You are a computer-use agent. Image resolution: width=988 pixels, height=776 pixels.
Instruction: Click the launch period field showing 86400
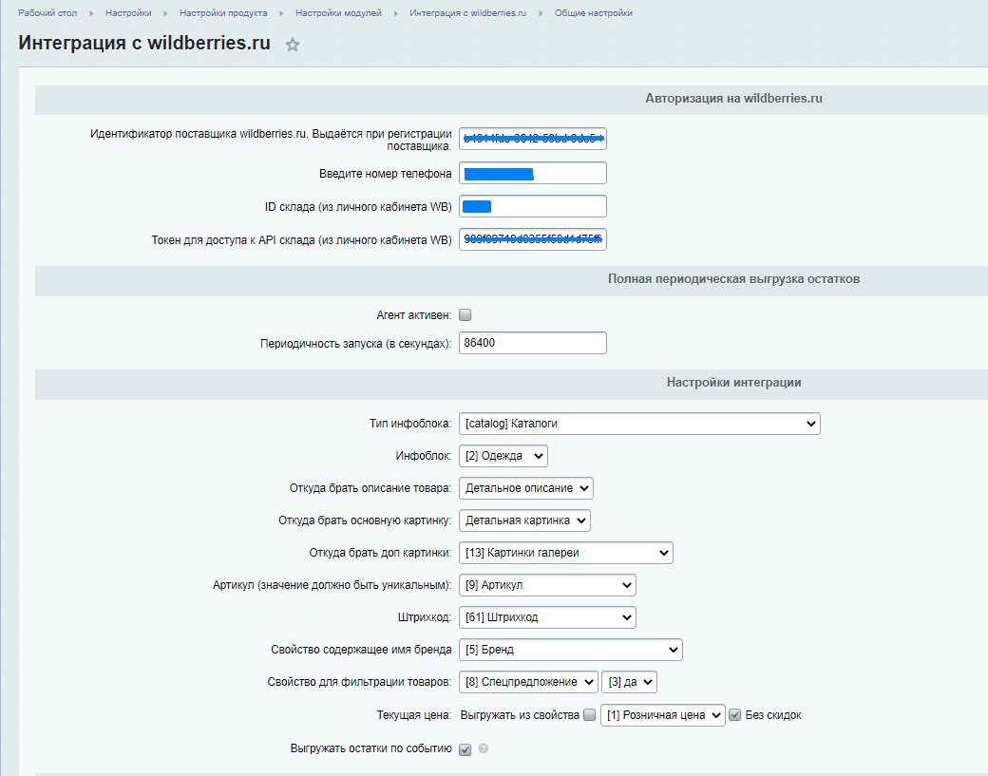(x=532, y=343)
